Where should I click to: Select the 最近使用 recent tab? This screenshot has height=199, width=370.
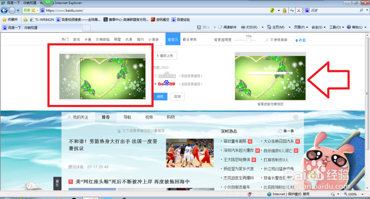pos(189,40)
